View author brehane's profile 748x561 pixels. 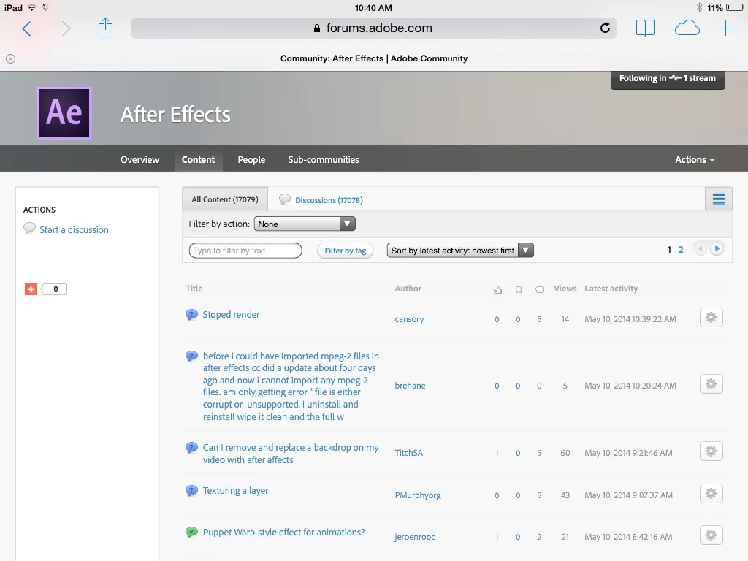410,386
